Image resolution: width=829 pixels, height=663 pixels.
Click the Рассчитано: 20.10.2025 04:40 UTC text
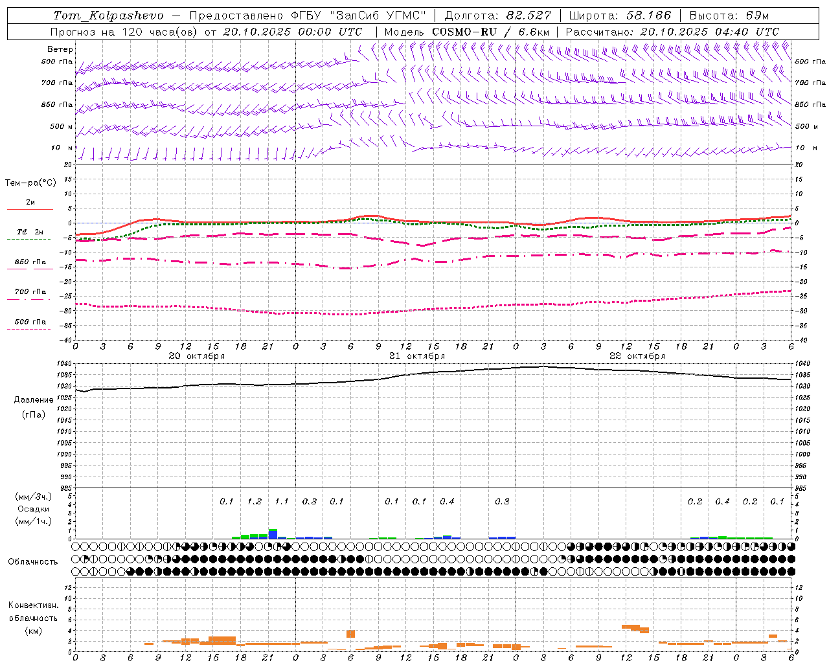(672, 32)
